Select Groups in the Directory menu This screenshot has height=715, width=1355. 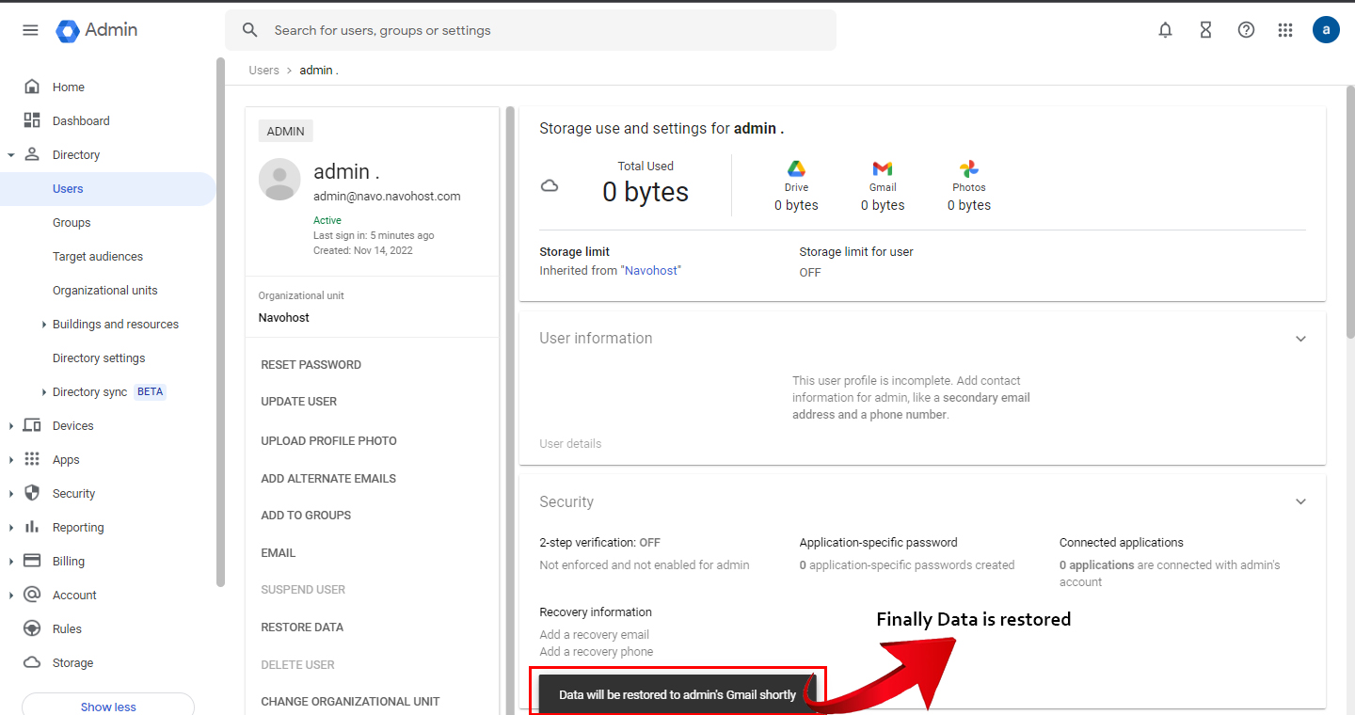point(72,223)
